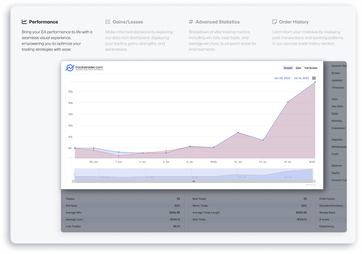The image size is (362, 254).
Task: Click the Order History note icon
Action: pyautogui.click(x=275, y=22)
